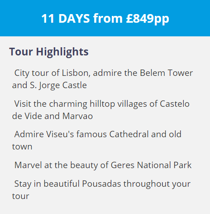Click the "Belem Tower" text
This screenshot has height=214, width=210.
(166, 73)
